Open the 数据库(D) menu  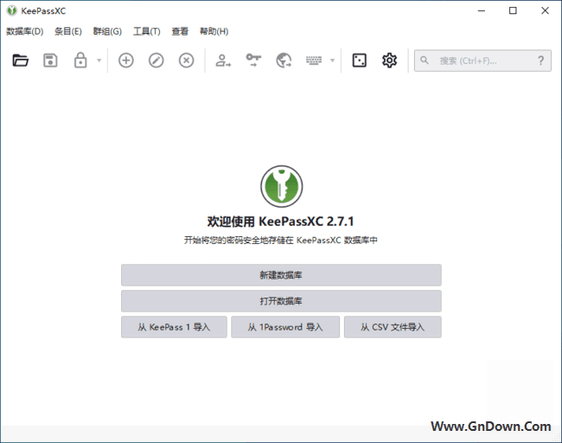[x=25, y=31]
